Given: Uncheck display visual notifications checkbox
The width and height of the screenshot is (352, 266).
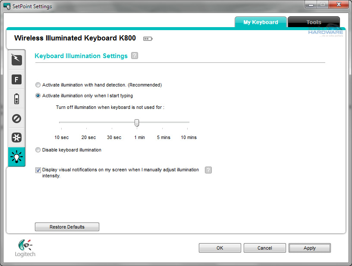Looking at the screenshot, I should (x=38, y=170).
